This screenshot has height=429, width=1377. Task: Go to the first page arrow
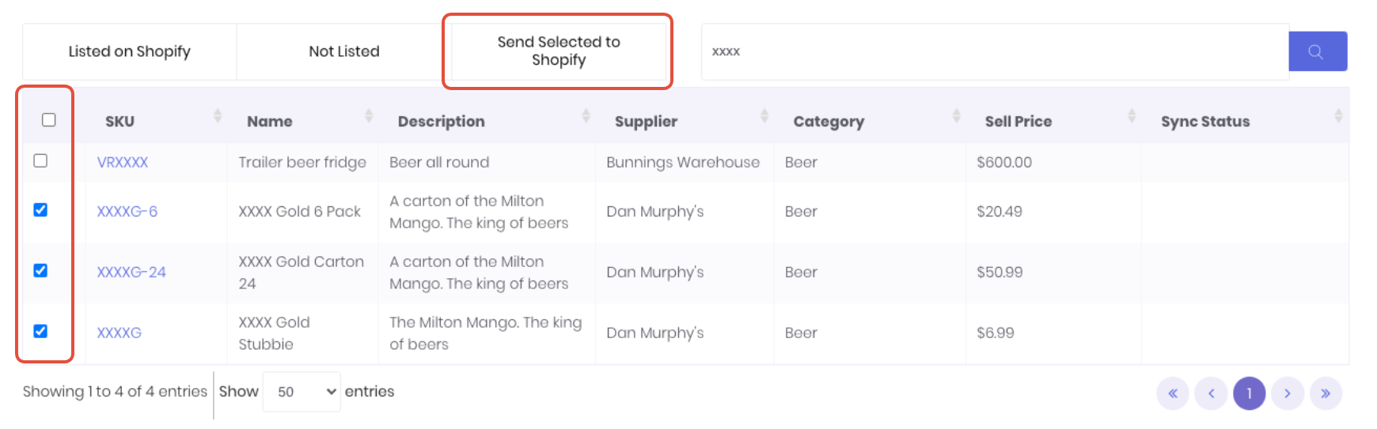1173,393
